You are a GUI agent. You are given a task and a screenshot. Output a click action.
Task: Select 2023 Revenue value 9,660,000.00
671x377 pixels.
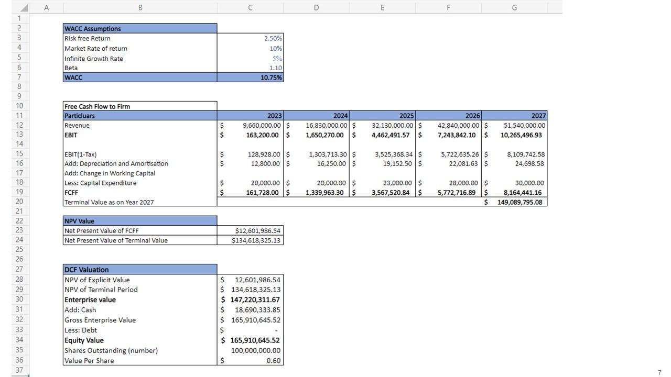point(250,126)
